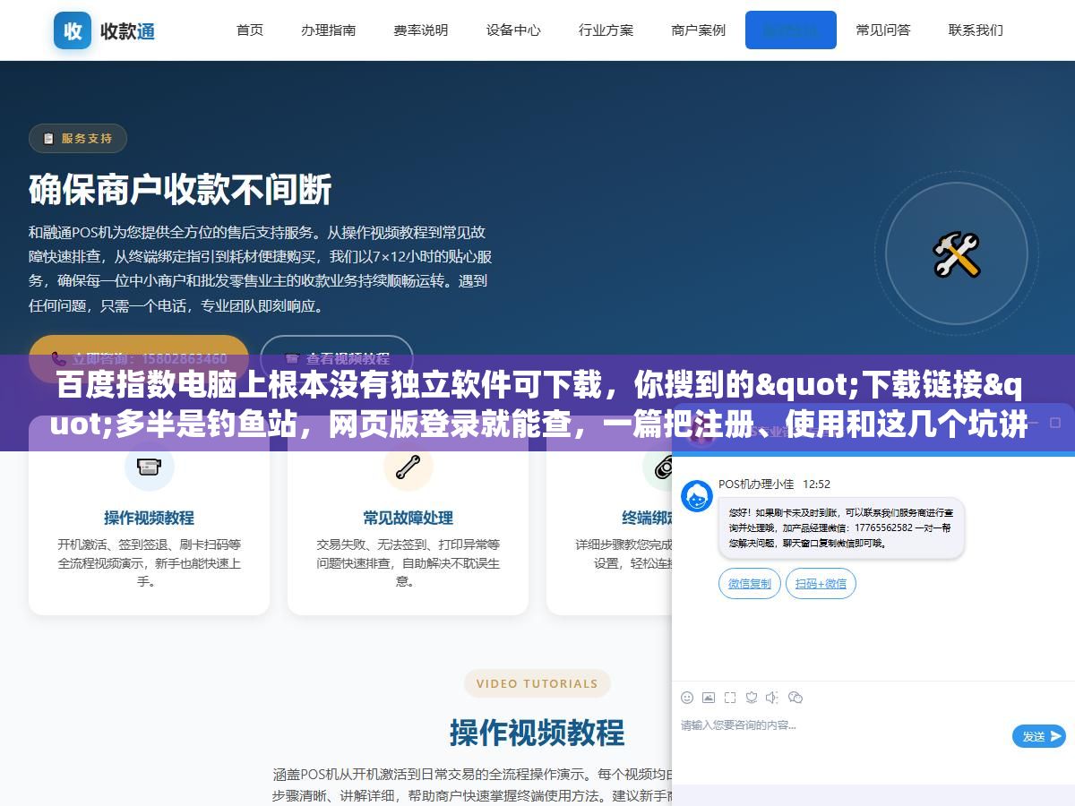Image resolution: width=1075 pixels, height=806 pixels.
Task: Open the 首页 nav item
Action: [250, 30]
